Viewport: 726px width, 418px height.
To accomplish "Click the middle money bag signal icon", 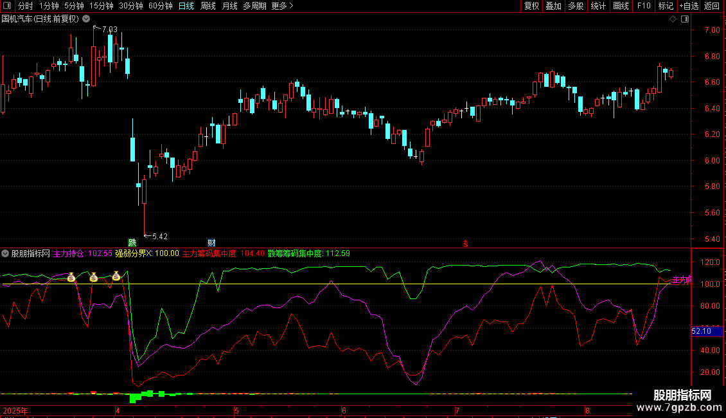I will coord(94,277).
